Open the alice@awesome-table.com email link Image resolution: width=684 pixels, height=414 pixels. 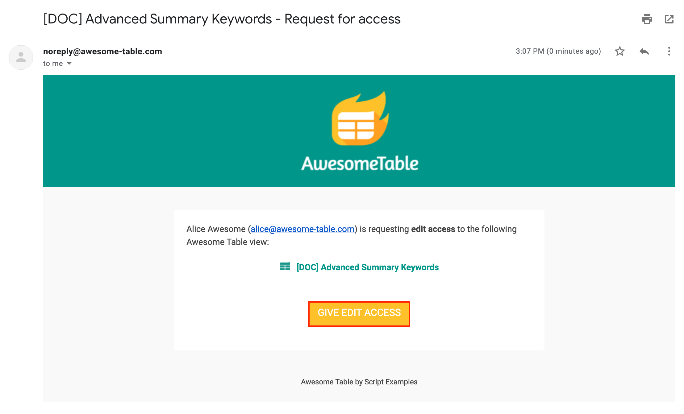click(x=302, y=229)
